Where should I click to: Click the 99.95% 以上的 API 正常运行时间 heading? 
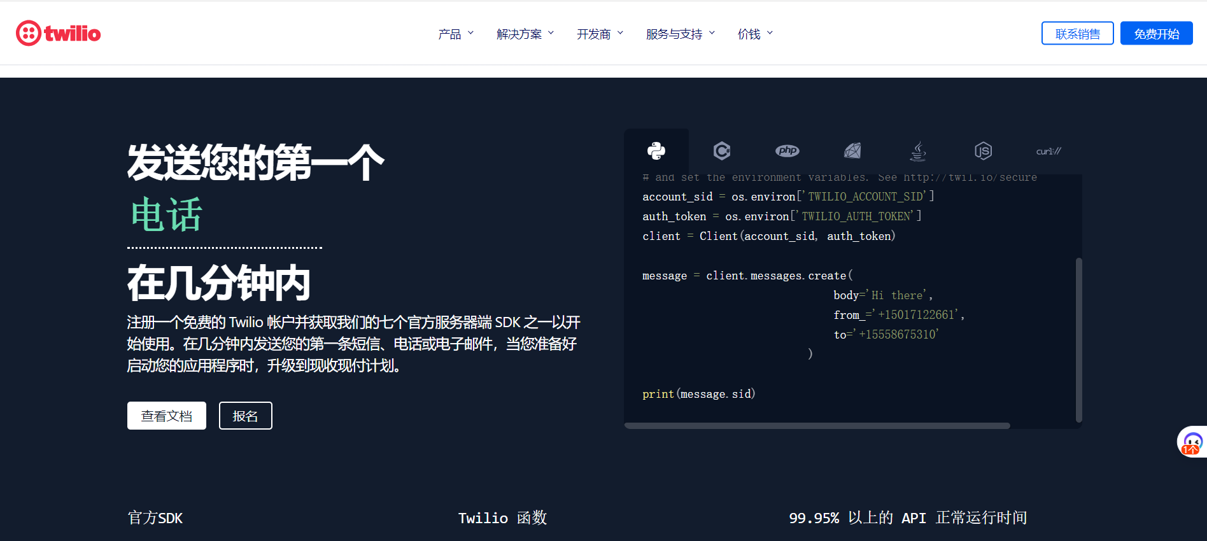pos(908,518)
